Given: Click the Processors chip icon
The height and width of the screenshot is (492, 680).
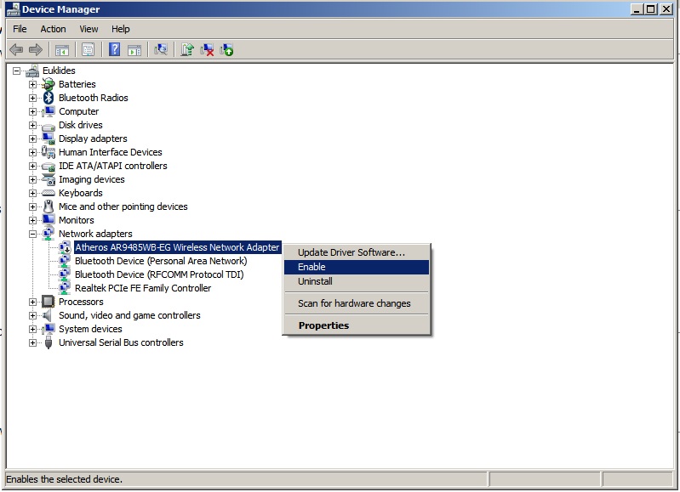Looking at the screenshot, I should coord(49,302).
